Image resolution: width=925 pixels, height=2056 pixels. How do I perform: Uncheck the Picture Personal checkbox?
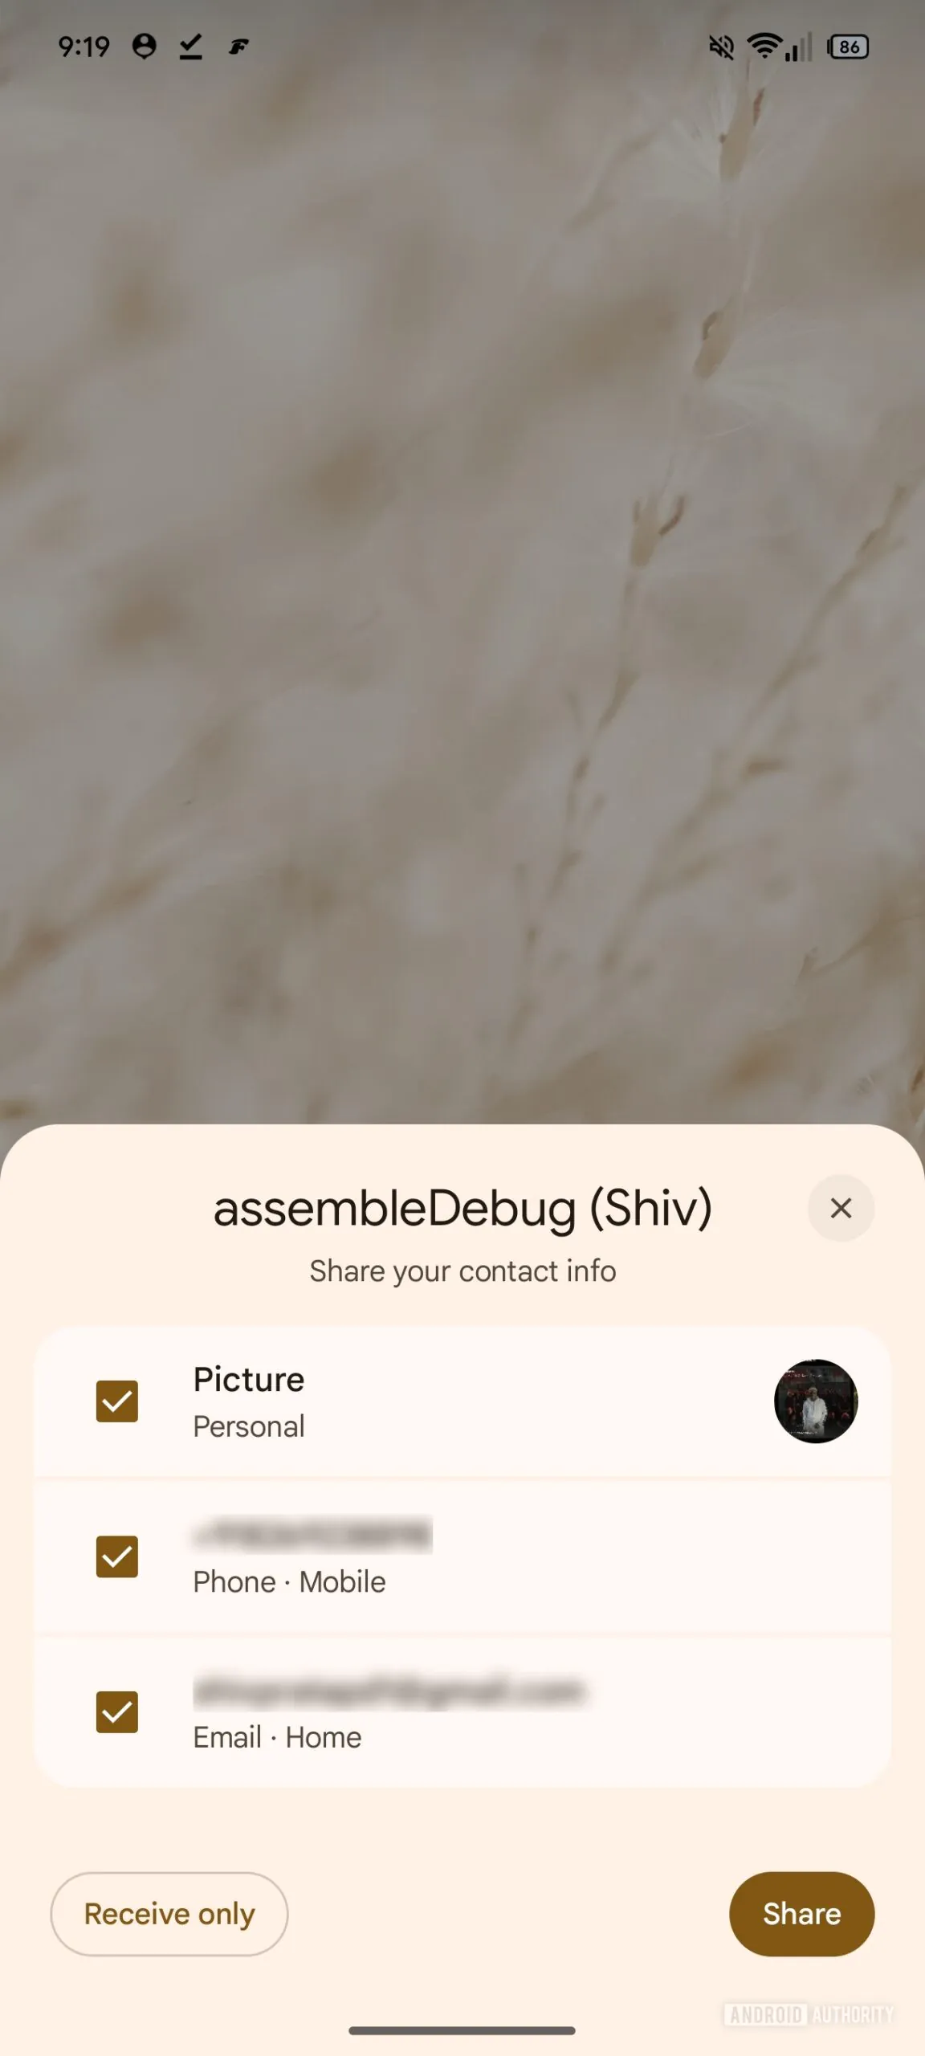(117, 1401)
